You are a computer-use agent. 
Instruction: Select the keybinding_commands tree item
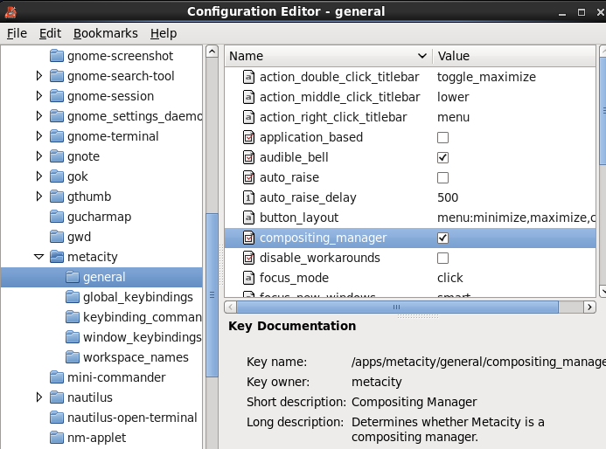click(143, 317)
